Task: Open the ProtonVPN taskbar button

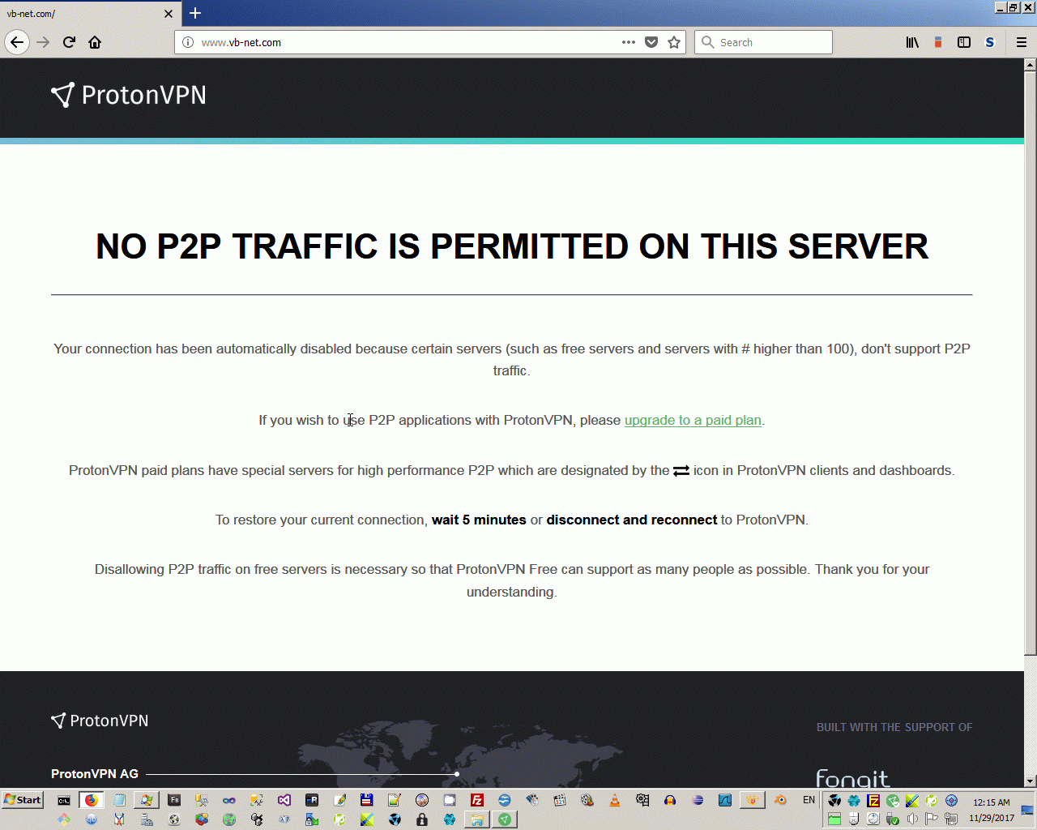Action: [505, 819]
